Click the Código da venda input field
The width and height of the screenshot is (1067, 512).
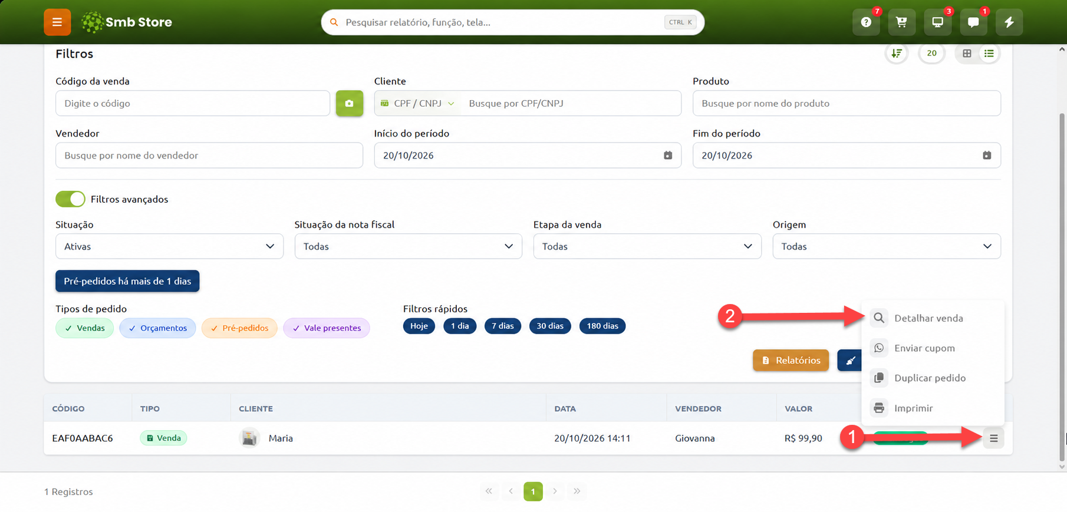pyautogui.click(x=193, y=103)
